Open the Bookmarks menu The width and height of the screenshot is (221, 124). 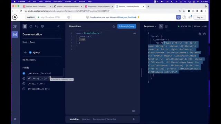(x=58, y=1)
